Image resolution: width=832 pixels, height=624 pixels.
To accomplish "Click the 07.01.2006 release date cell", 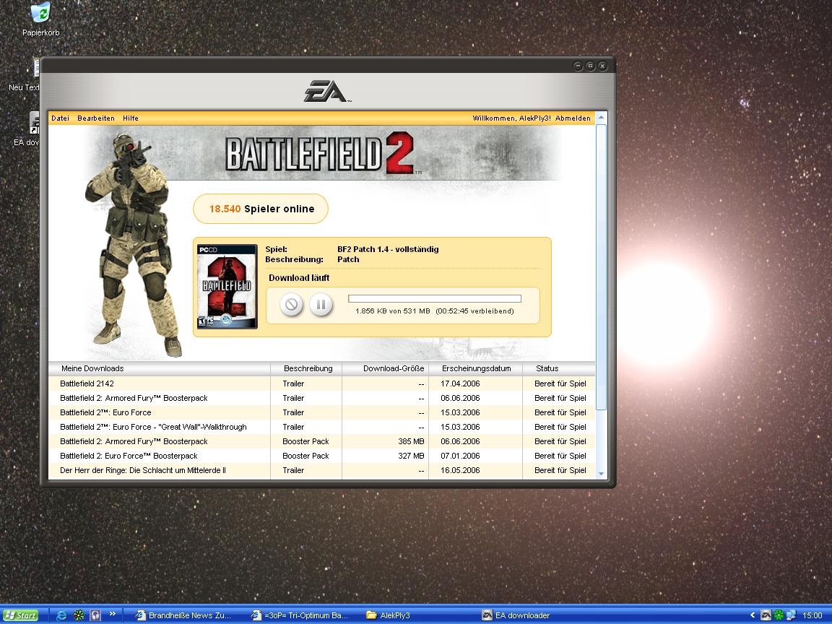I will click(460, 456).
